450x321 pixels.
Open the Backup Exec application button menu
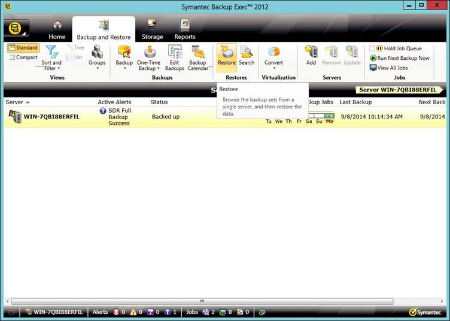(16, 29)
